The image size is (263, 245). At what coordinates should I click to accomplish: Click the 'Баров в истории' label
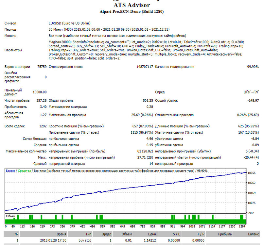coord(17,67)
